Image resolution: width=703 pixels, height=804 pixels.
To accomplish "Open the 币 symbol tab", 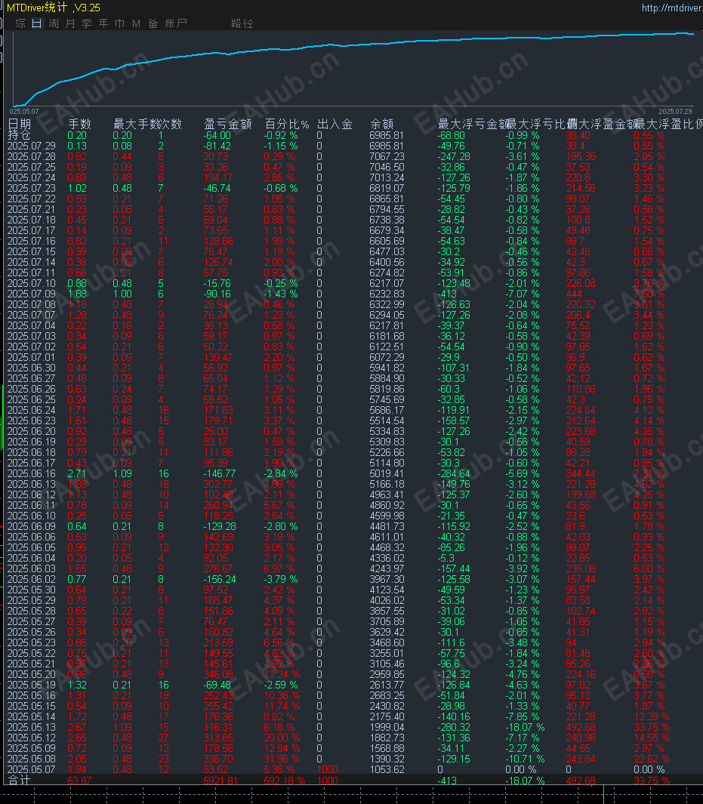I will click(x=120, y=23).
